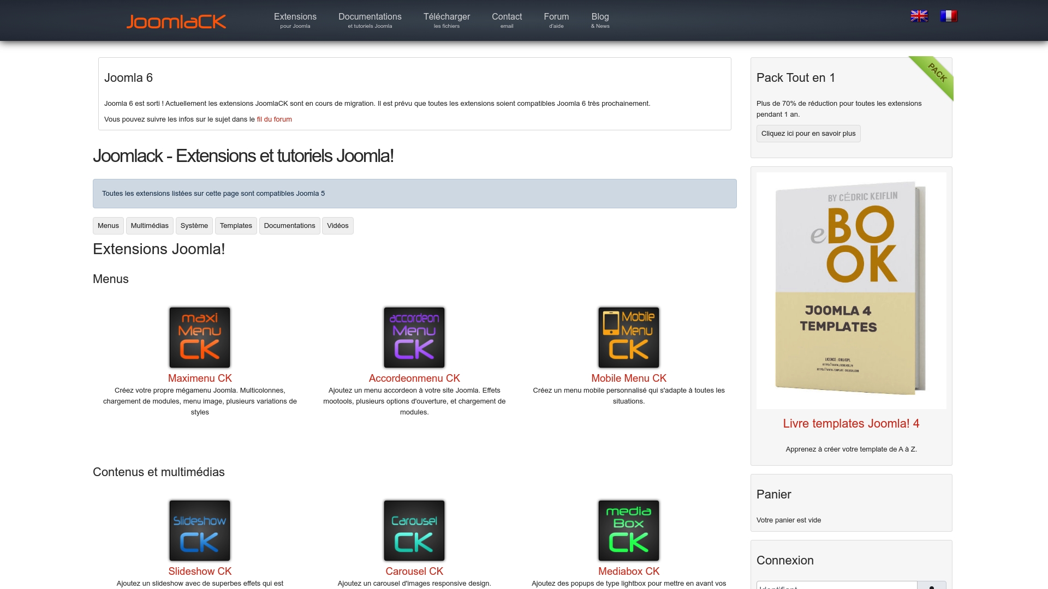Click 'Cliquez ici pour en savoir plus' button

808,133
